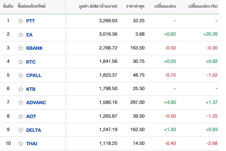Favorite AOT using its star icon
226x151 pixels.
pos(21,116)
